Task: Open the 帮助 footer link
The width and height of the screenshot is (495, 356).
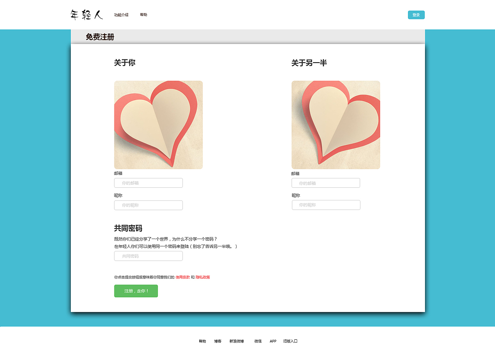Action: [202, 341]
